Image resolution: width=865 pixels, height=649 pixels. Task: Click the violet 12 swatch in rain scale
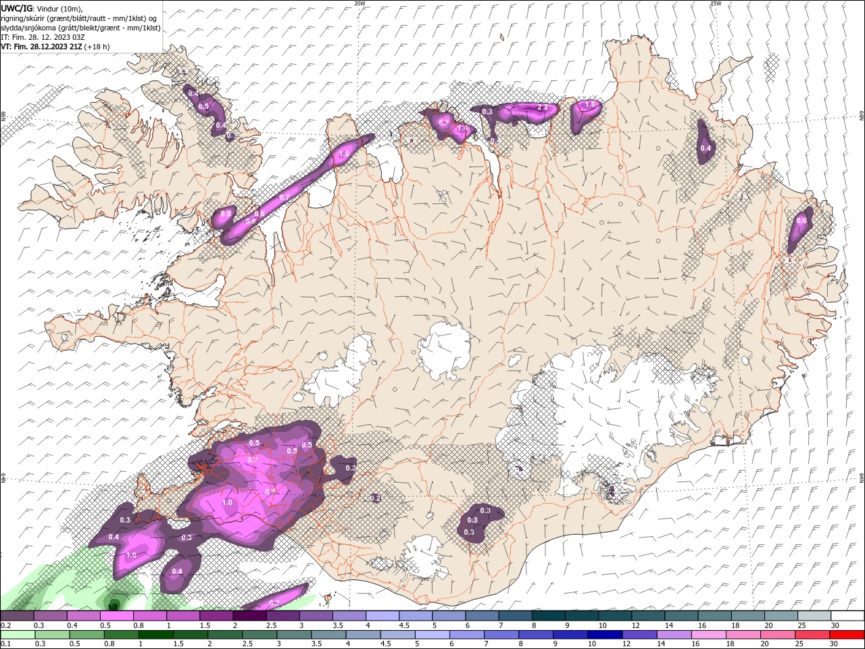point(639,635)
